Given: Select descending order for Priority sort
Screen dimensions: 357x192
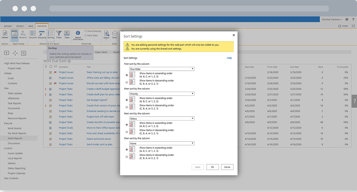Looking at the screenshot, I should click(127, 107).
